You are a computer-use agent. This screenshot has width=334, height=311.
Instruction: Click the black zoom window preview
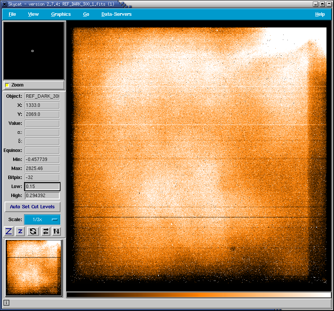(x=34, y=51)
